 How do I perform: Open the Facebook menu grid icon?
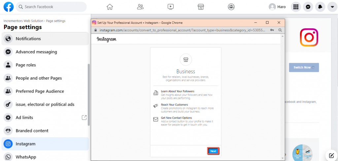296,7
